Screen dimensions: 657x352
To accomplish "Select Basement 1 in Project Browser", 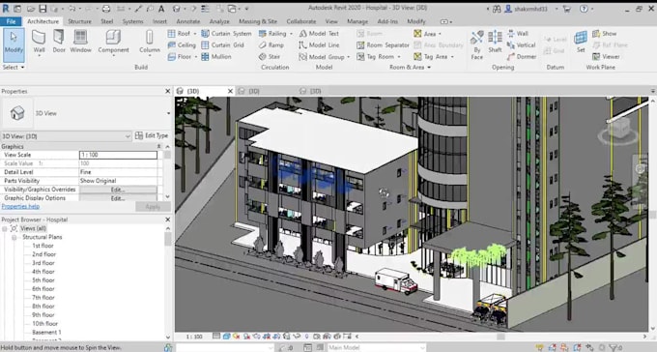I will tap(46, 333).
